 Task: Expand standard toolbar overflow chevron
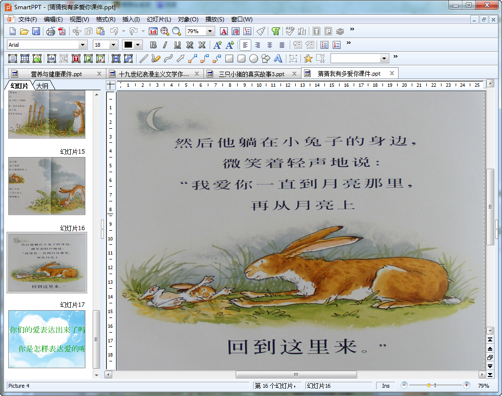[x=352, y=29]
